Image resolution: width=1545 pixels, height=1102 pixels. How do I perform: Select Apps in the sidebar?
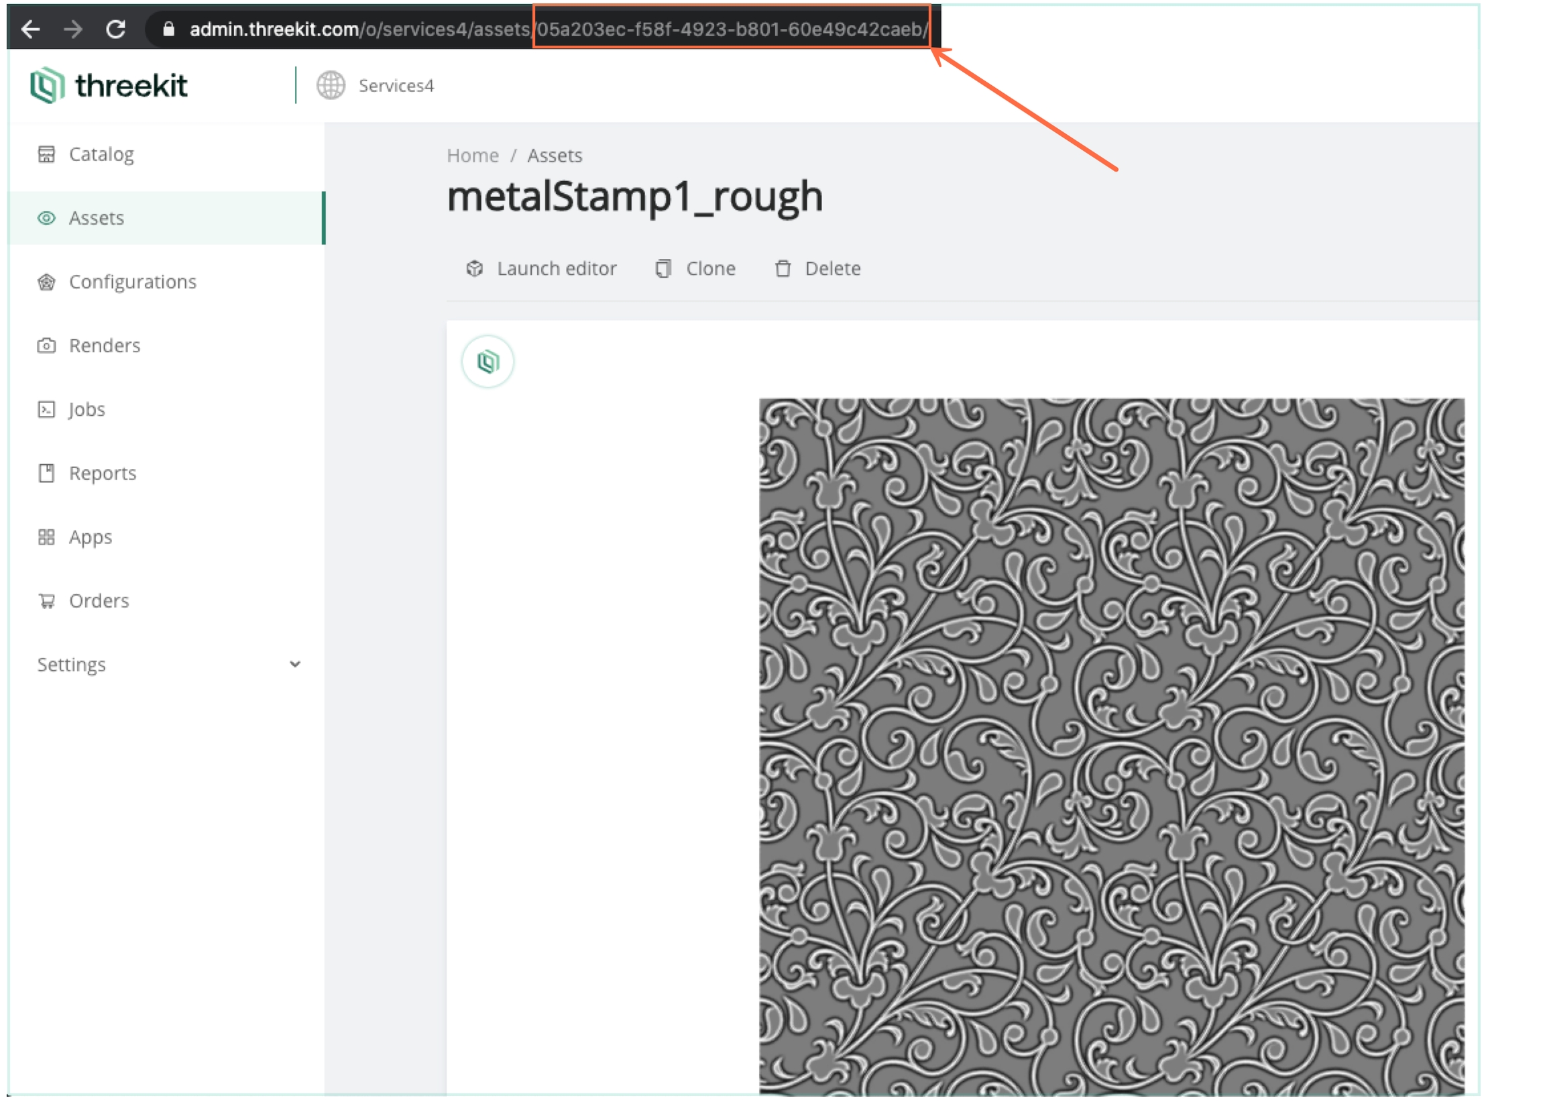(x=91, y=537)
